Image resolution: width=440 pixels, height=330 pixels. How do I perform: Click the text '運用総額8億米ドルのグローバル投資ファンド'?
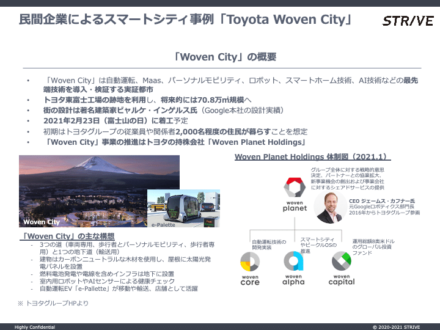click(x=373, y=247)
